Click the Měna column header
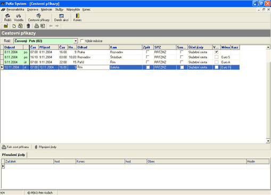The height and width of the screenshot is (195, 271). [x=226, y=47]
